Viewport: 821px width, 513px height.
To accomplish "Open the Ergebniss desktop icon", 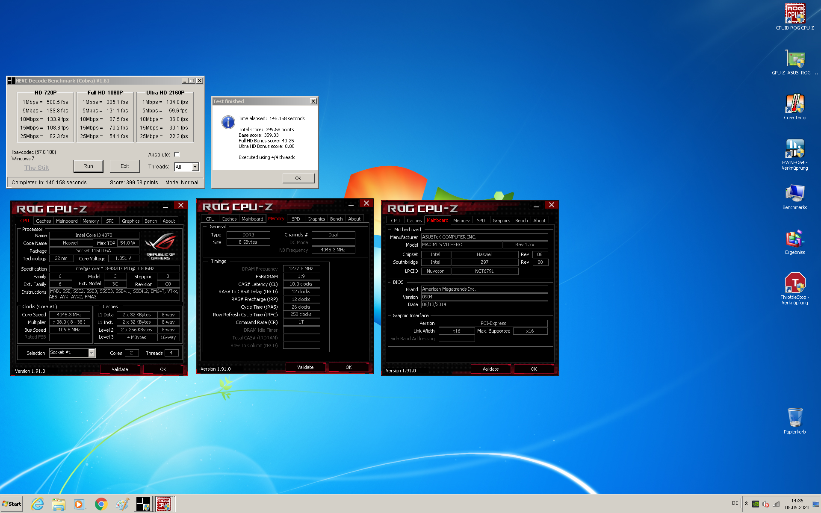I will [x=794, y=242].
